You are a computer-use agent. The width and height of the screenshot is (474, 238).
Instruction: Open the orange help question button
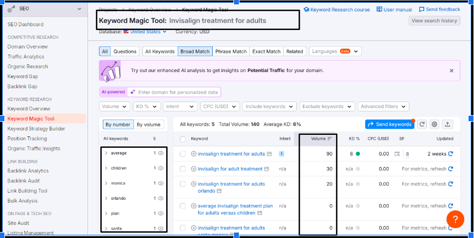pos(455,219)
